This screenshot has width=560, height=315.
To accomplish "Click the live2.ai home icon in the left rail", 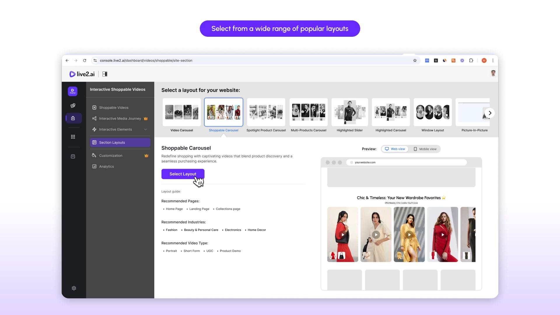I will click(73, 91).
